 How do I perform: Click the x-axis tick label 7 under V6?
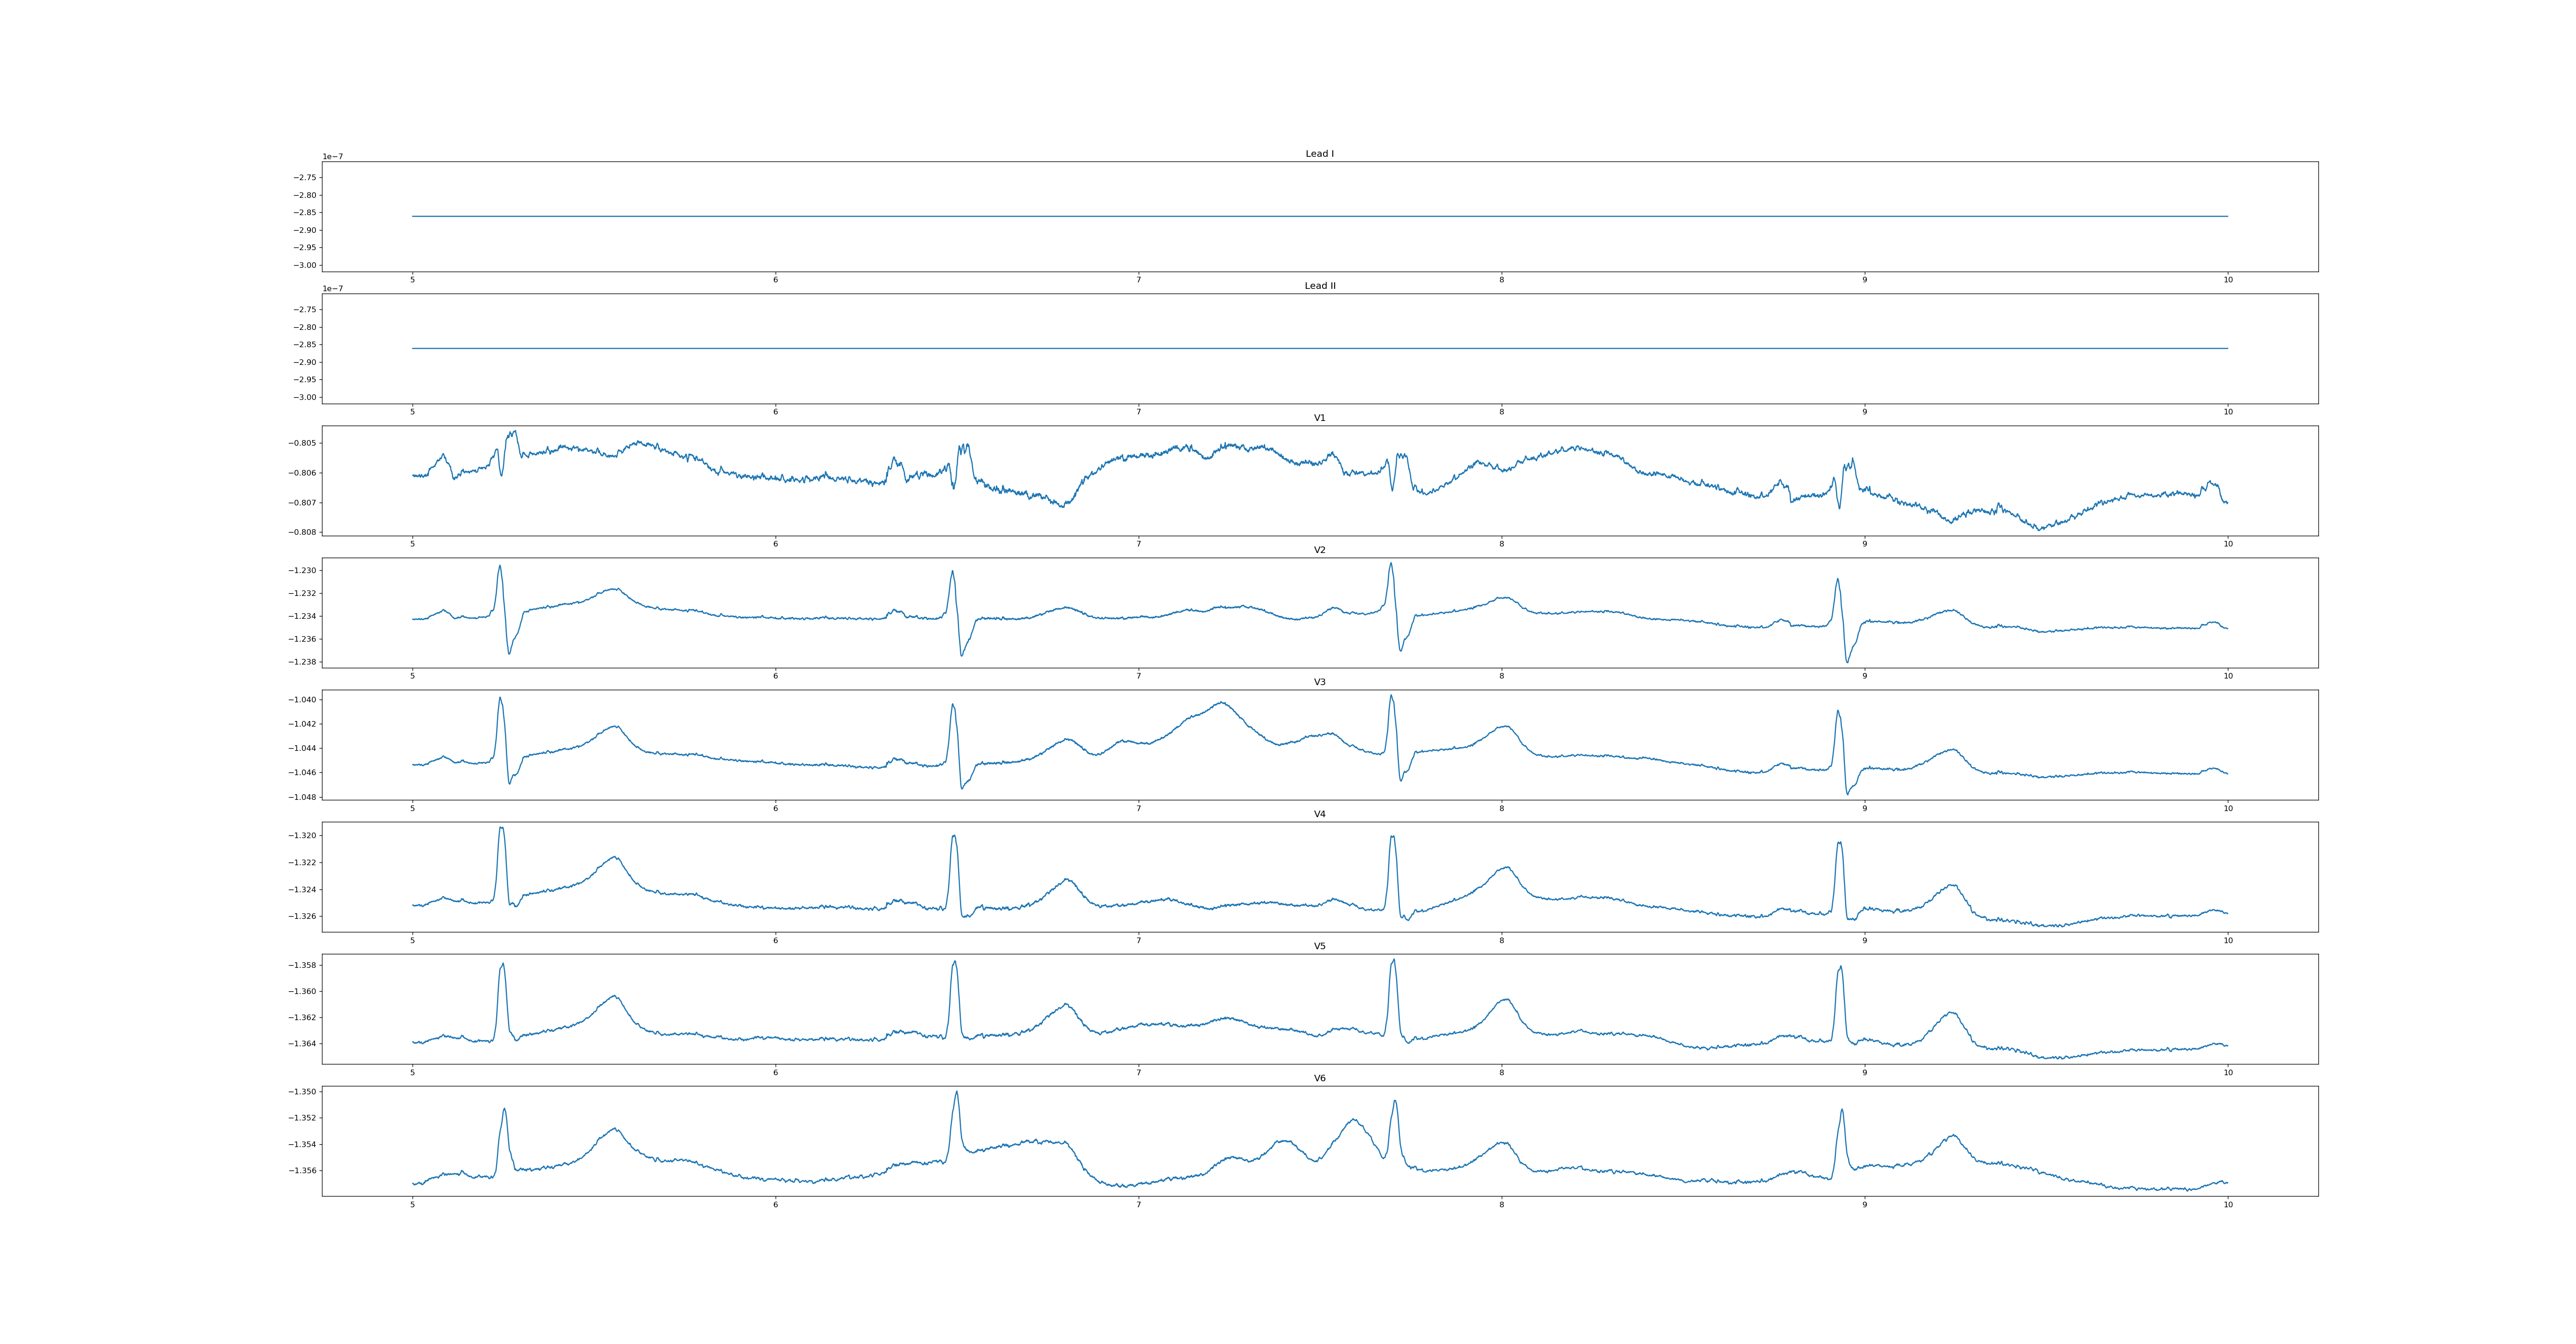coord(1138,1205)
